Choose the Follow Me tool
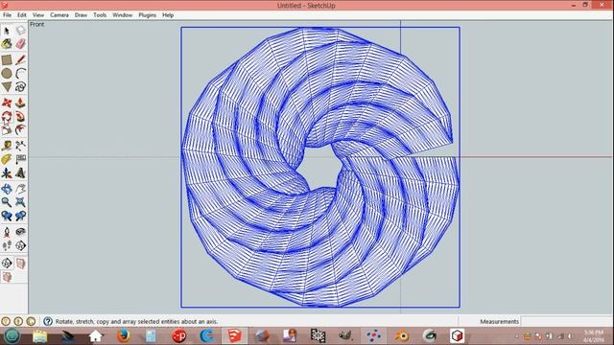This screenshot has height=345, width=614. tap(21, 116)
